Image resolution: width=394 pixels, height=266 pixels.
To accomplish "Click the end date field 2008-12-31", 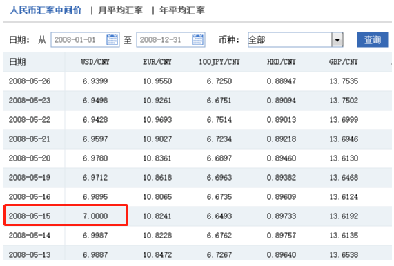I will tap(170, 40).
